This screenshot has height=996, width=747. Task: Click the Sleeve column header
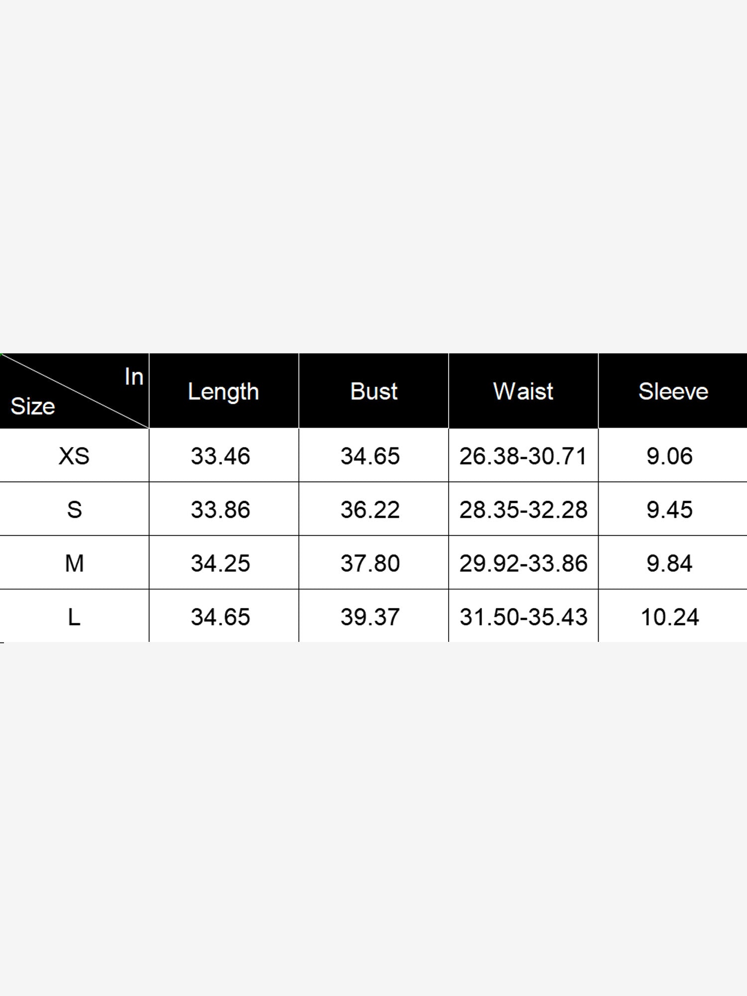[673, 391]
